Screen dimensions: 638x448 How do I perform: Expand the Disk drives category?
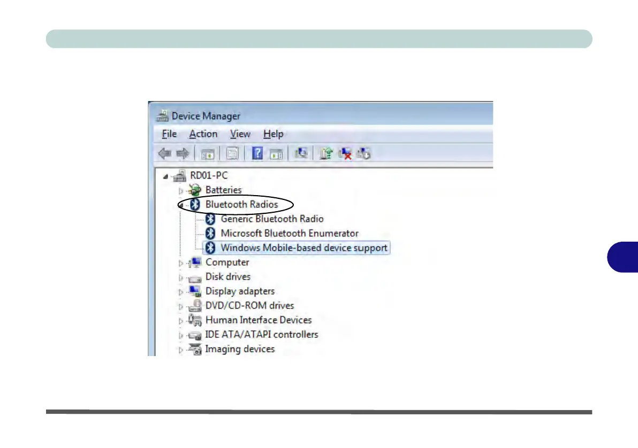pyautogui.click(x=181, y=277)
